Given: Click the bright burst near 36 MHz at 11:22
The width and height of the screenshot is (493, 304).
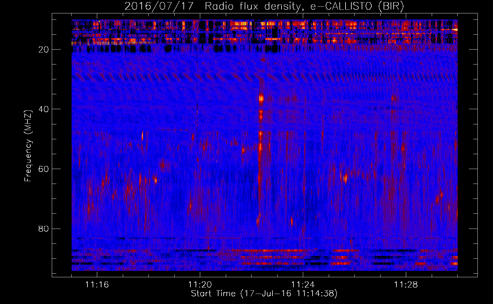Looking at the screenshot, I should pos(261,98).
